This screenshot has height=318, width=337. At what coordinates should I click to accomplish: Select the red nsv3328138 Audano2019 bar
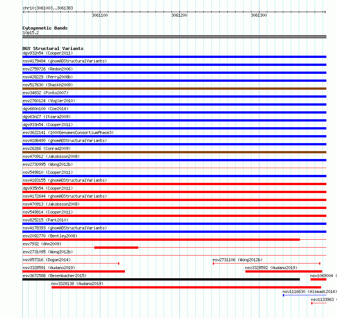(x=186, y=287)
